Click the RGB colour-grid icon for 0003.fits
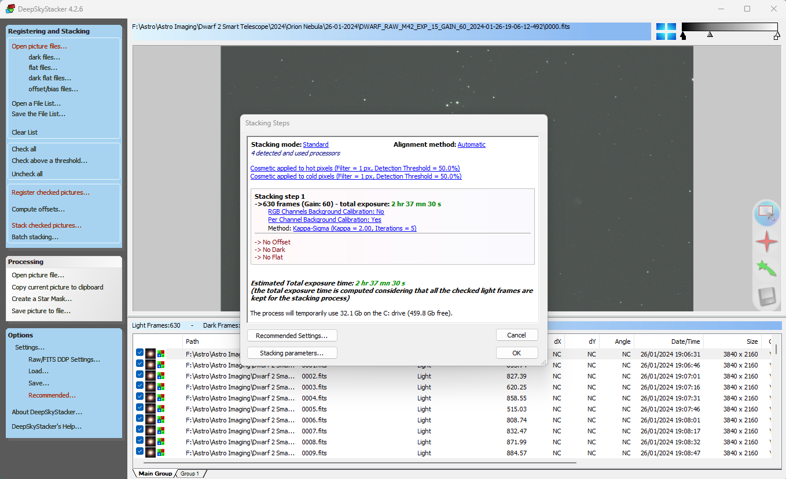The width and height of the screenshot is (786, 479). click(x=161, y=387)
